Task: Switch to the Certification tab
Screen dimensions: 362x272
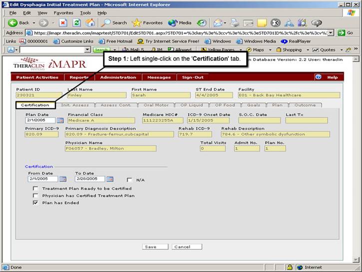Action: click(x=35, y=105)
